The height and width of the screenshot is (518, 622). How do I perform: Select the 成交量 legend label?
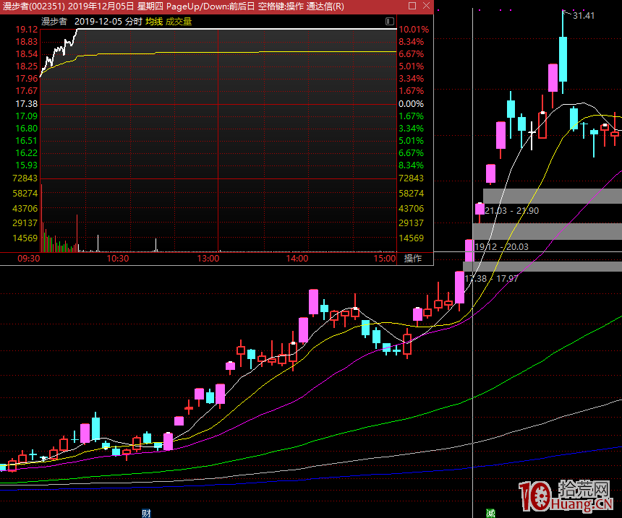tap(179, 22)
